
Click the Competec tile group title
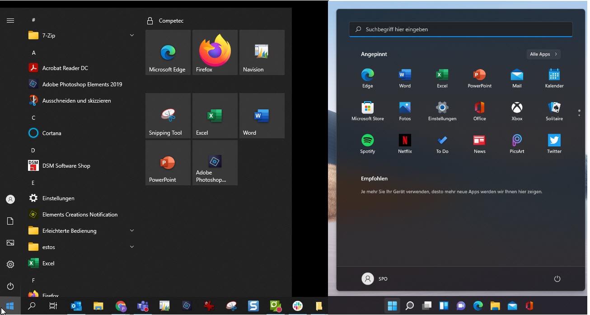click(x=171, y=21)
